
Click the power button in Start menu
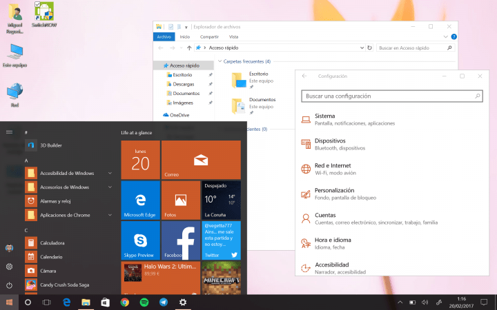[x=9, y=285]
